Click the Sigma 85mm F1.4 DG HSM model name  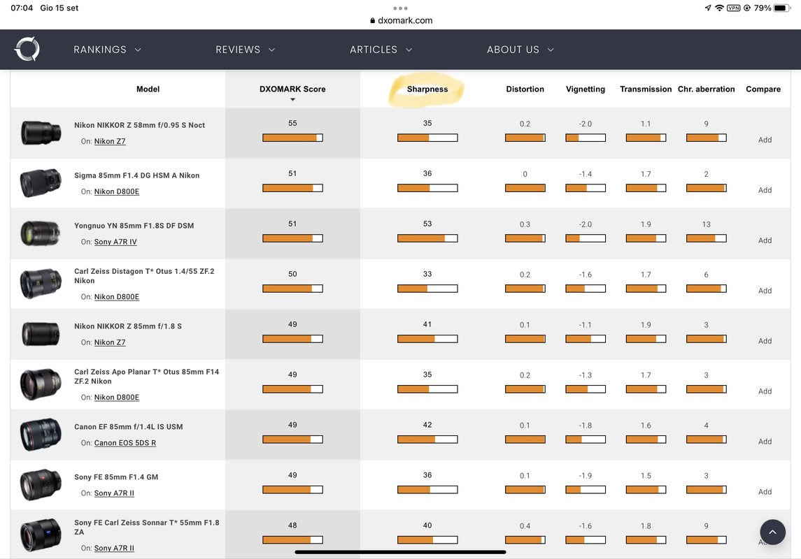click(137, 175)
